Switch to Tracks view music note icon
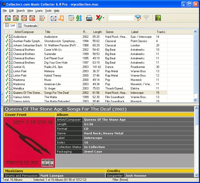Image resolution: width=200 pixels, height=183 pixels. click(61, 18)
